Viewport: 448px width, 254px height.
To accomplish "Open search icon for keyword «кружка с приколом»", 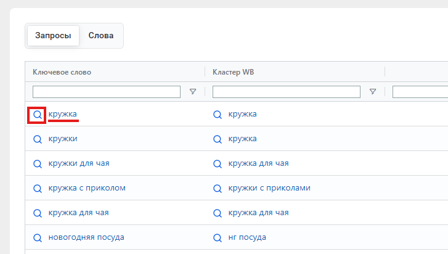I will [38, 188].
